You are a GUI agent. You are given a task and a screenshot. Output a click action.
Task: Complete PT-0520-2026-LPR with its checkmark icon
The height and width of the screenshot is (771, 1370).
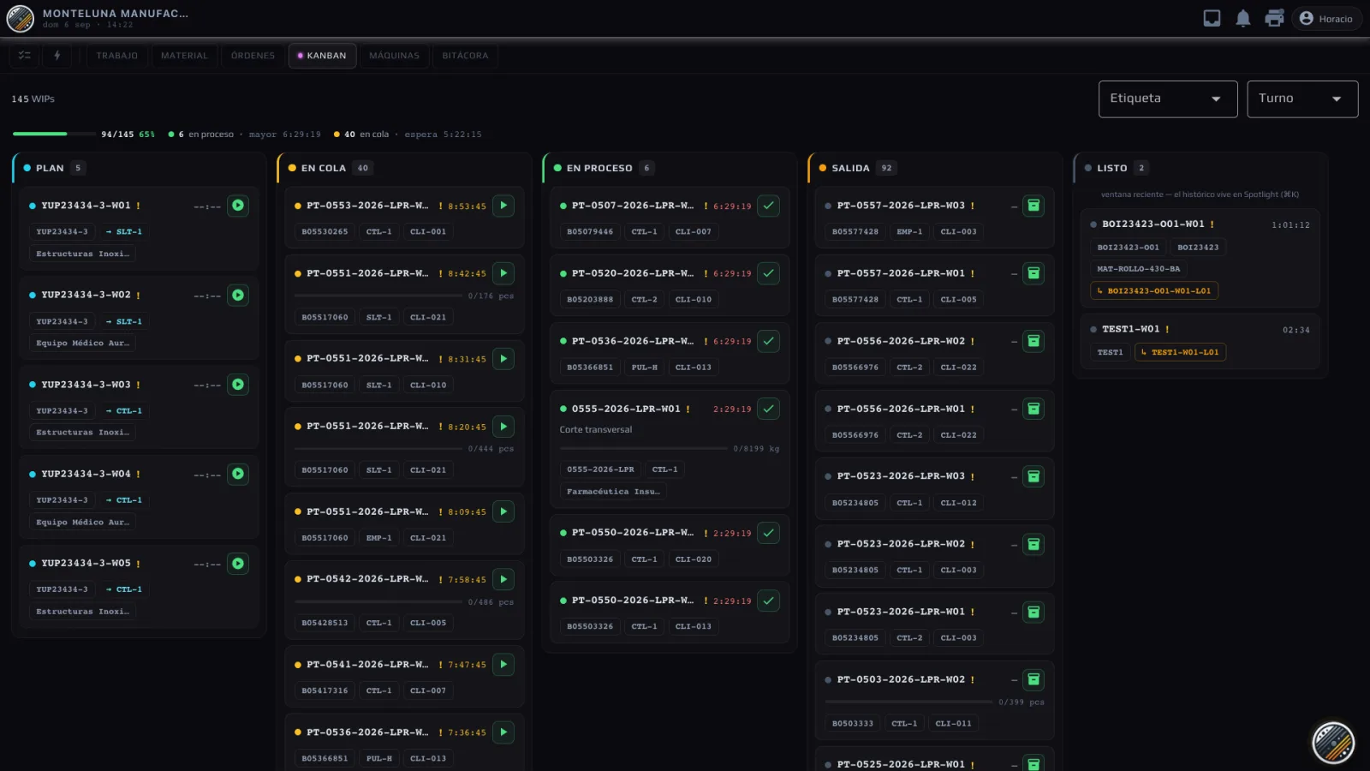tap(769, 273)
